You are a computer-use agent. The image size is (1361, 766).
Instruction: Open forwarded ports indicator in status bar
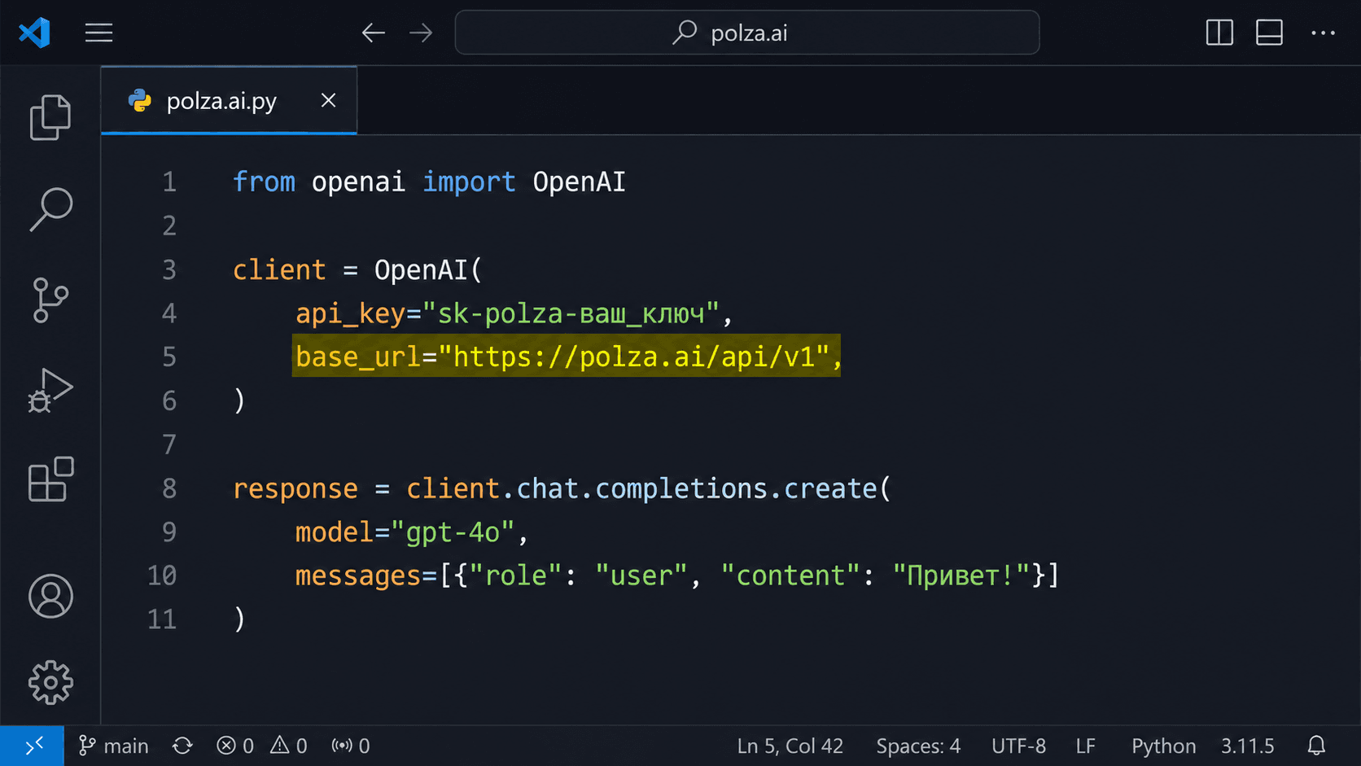[x=351, y=746]
